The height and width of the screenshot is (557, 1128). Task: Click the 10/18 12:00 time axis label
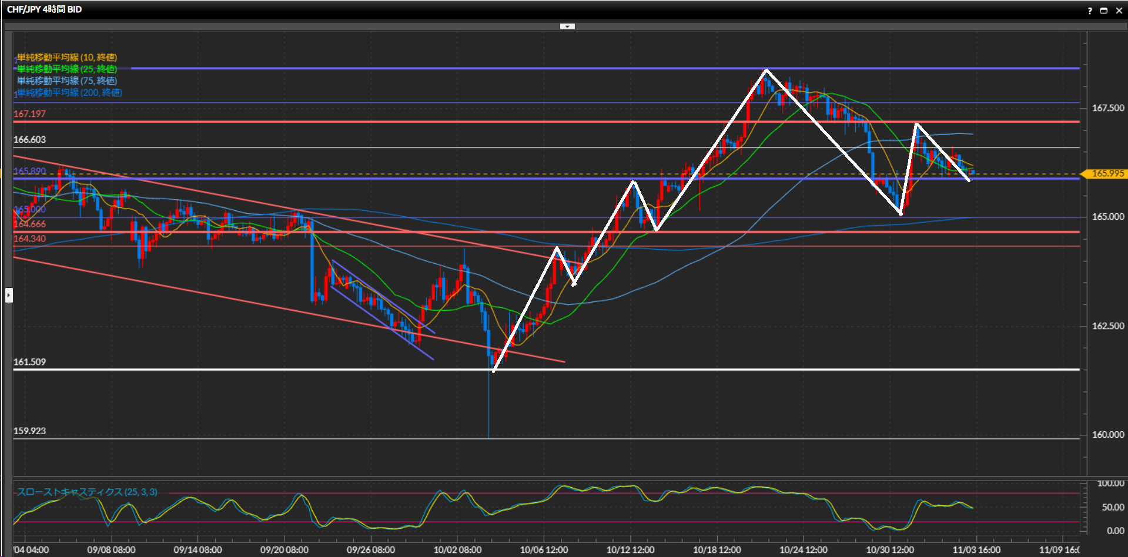click(x=717, y=550)
